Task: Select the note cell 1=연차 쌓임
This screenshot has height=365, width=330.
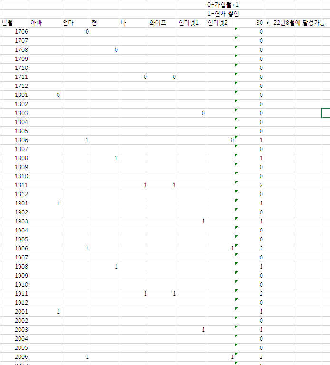Action: click(220, 13)
